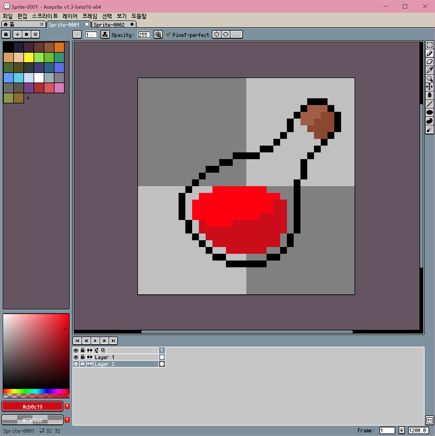
Task: Select the Eyedropper tool
Action: pyautogui.click(x=429, y=70)
